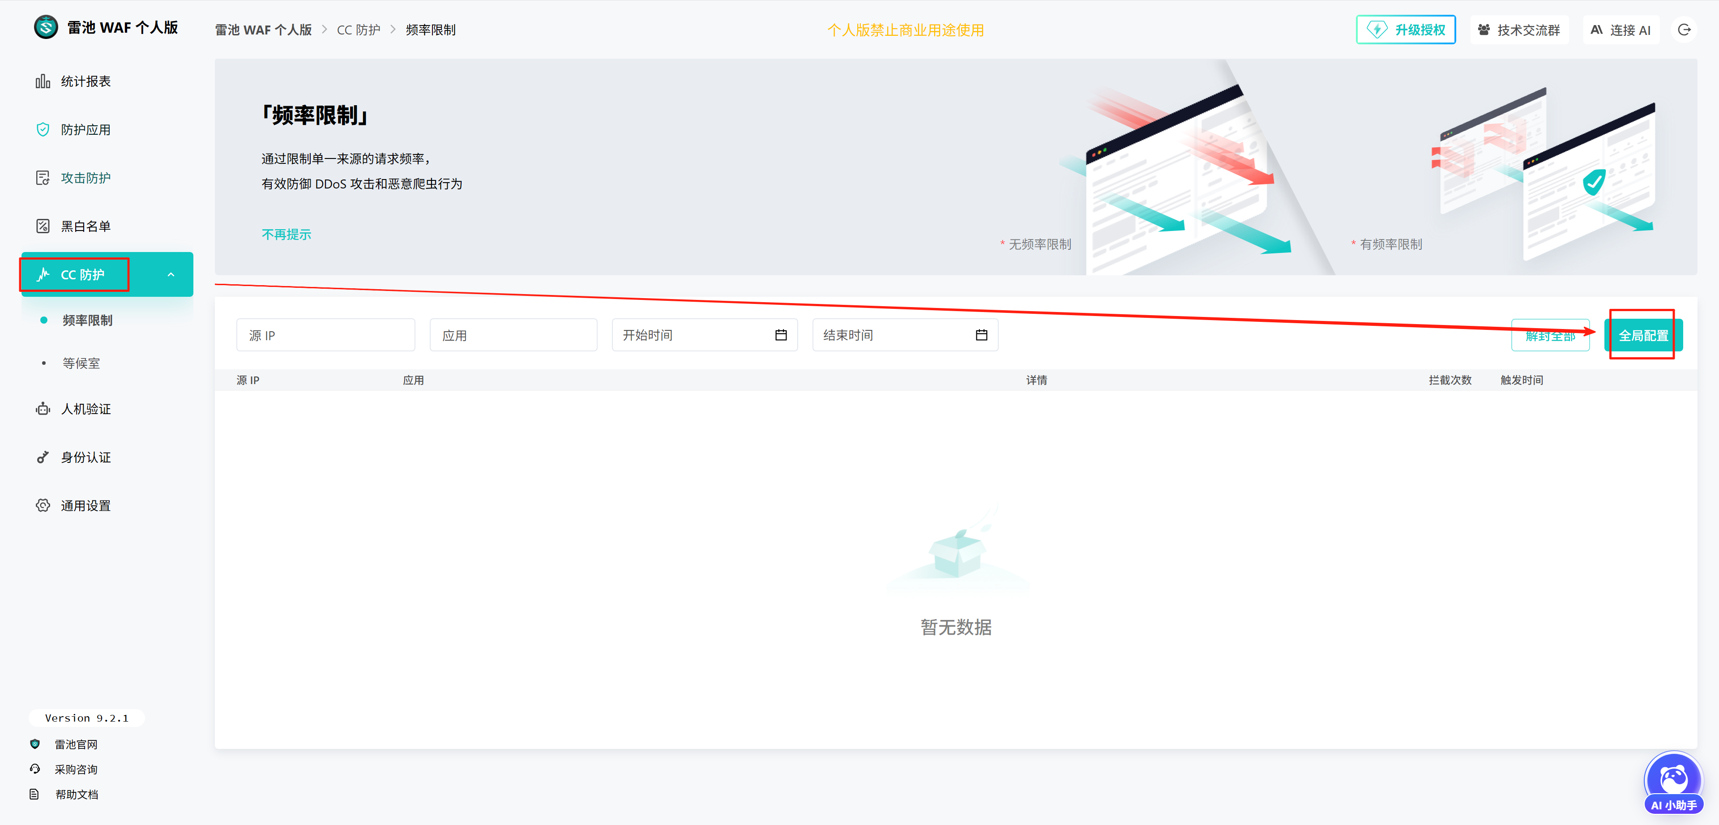Open the 攻击防护 sidebar section
This screenshot has height=825, width=1719.
pyautogui.click(x=86, y=178)
